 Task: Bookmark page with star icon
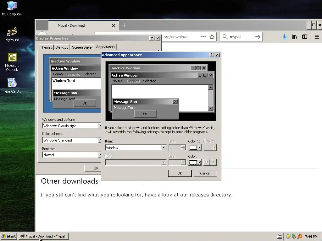tap(212, 37)
